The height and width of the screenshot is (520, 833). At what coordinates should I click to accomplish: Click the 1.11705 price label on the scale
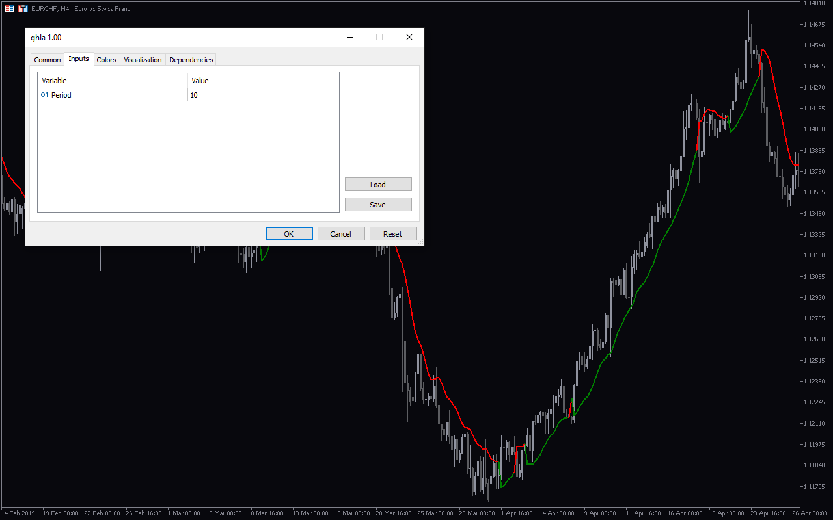coord(813,486)
